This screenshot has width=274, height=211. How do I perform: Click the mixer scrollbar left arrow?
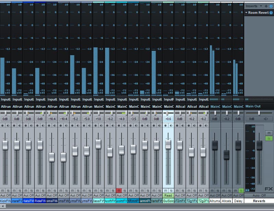coord(3,206)
